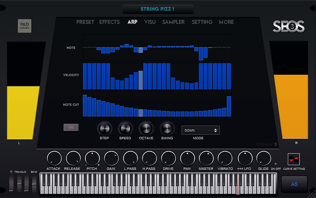Image resolution: width=316 pixels, height=198 pixels.
Task: Click the Drive knob
Action: (169, 158)
